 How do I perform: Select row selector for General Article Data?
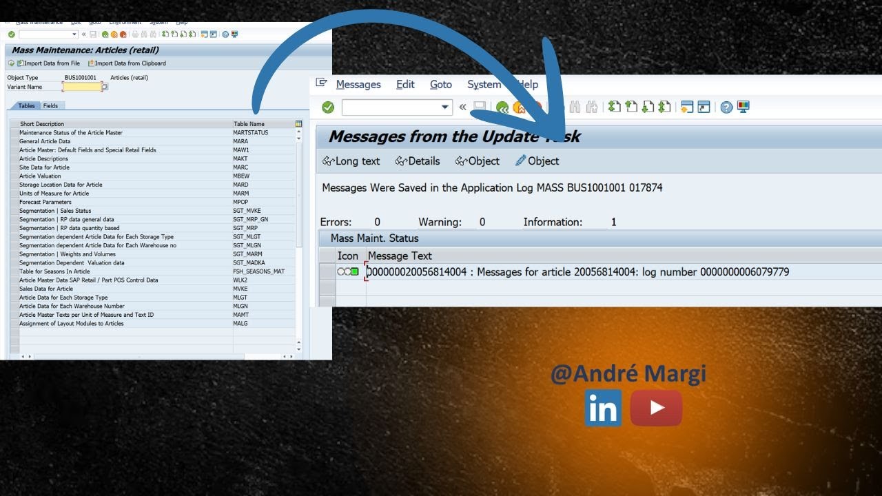point(14,141)
